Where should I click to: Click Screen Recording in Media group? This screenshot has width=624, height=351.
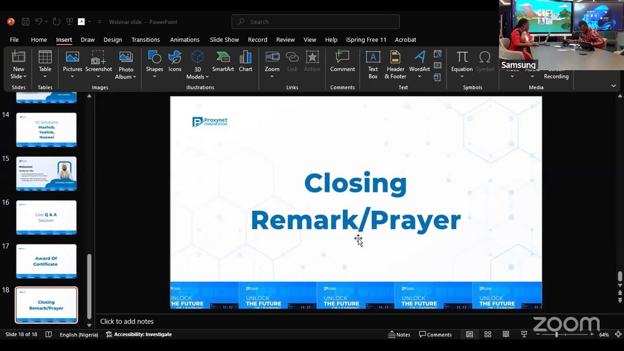pyautogui.click(x=556, y=73)
